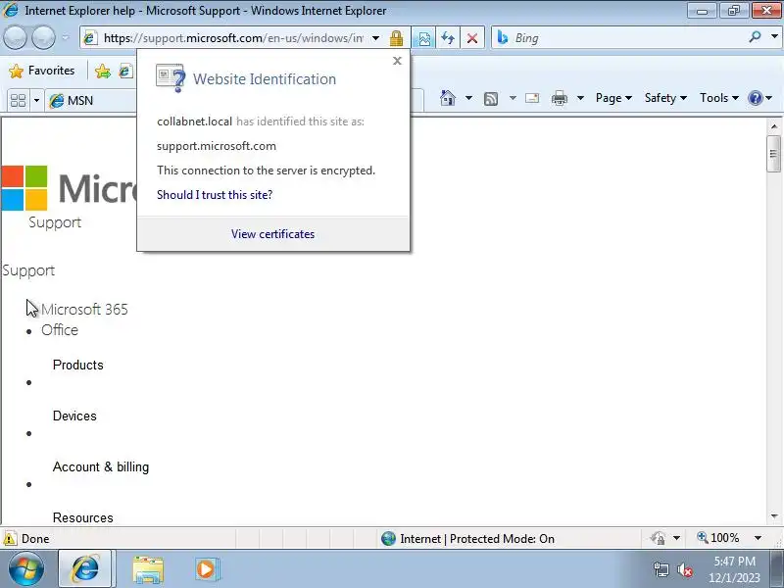Click the Forward navigation button
Screen dimensions: 784x588
(43, 38)
